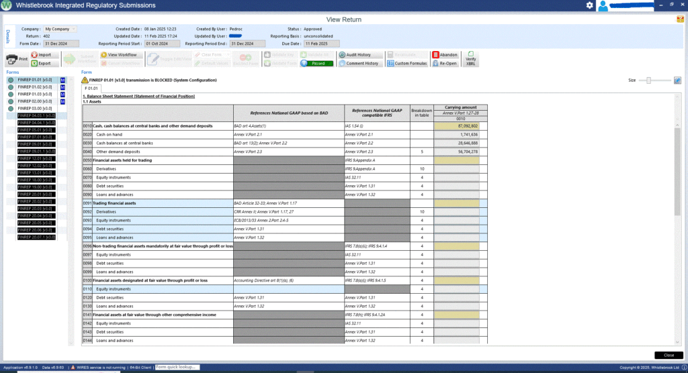Import data using the Import button
Viewport: 688px width, 373px height.
click(44, 54)
